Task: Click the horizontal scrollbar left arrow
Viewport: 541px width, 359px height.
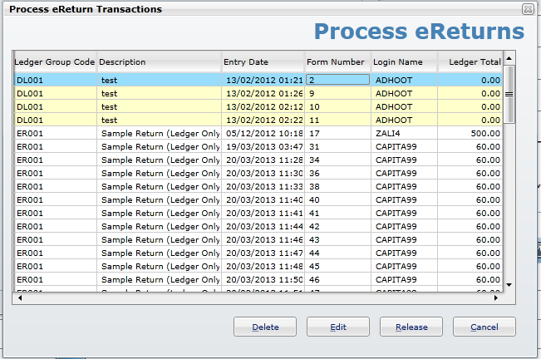Action: click(x=20, y=298)
